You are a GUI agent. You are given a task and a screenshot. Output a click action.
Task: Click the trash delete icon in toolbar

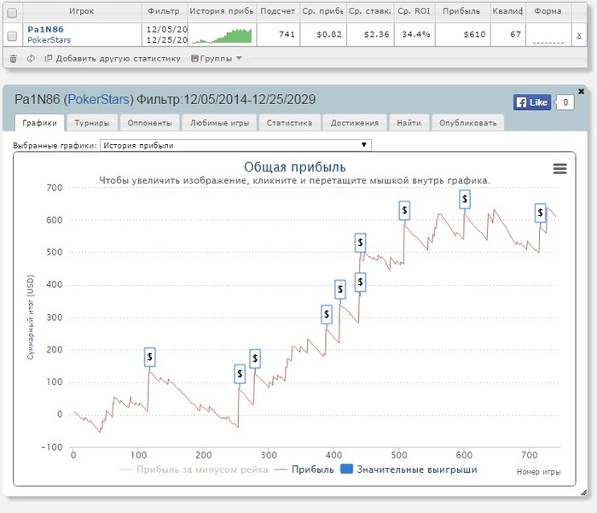tap(14, 59)
